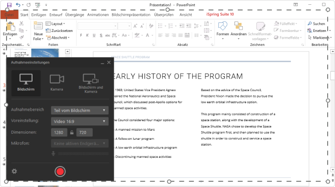
Task: Toggle the dimensions aspect-ratio lock
Action: pos(72,133)
